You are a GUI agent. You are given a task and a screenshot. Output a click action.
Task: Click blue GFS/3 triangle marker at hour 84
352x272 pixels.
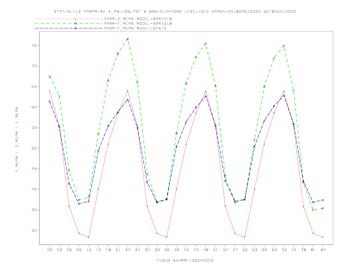[x=323, y=200]
